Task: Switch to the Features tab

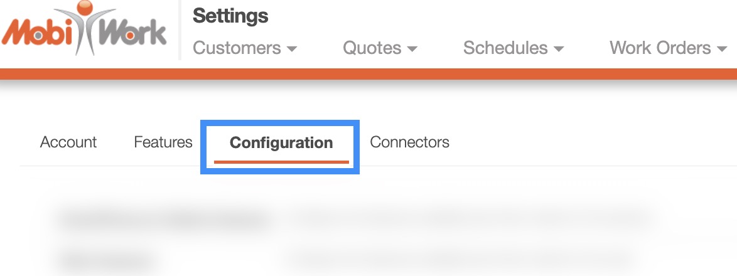Action: pyautogui.click(x=163, y=142)
